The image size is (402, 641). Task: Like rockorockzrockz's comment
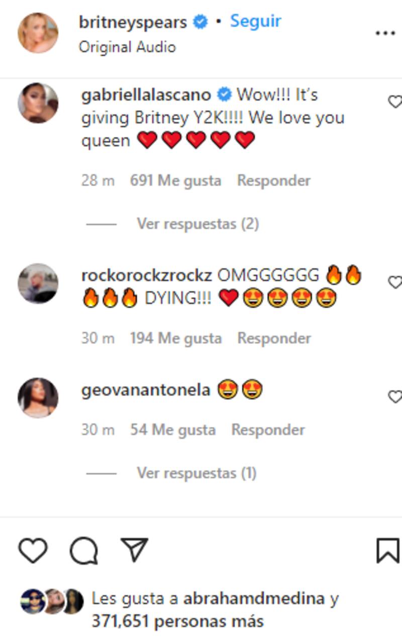395,282
